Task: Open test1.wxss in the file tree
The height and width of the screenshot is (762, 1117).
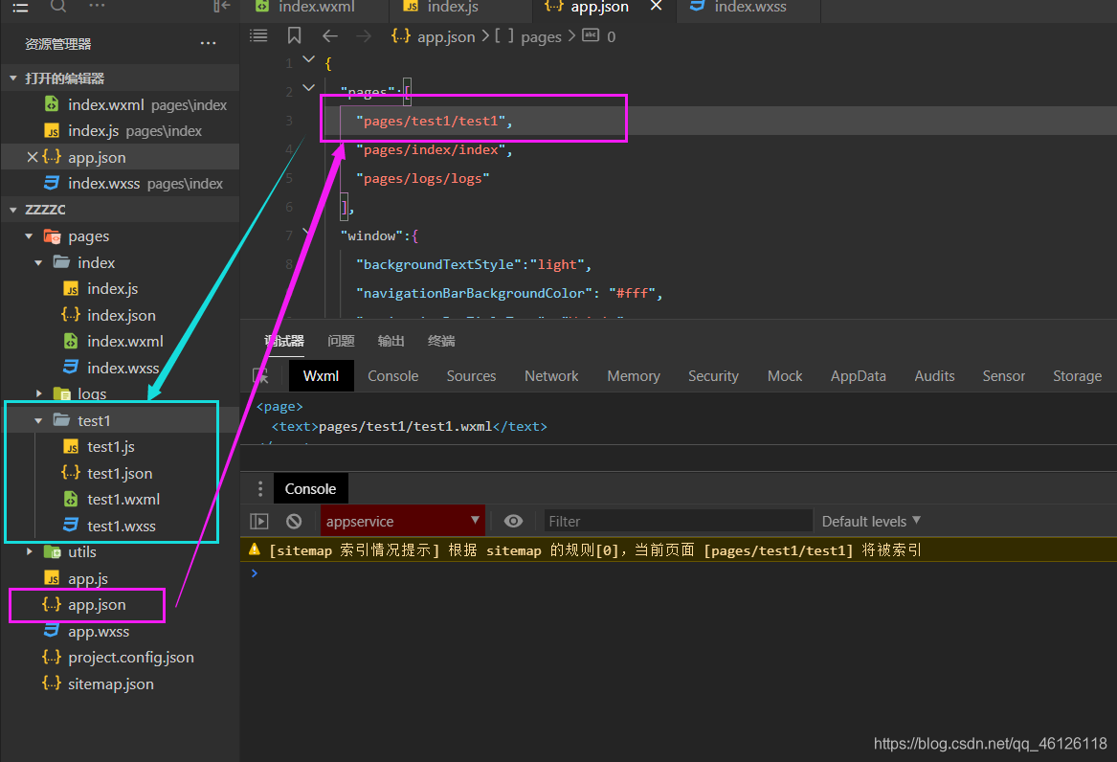Action: coord(122,526)
